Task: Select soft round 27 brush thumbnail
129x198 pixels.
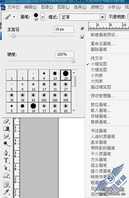Action: point(66,86)
